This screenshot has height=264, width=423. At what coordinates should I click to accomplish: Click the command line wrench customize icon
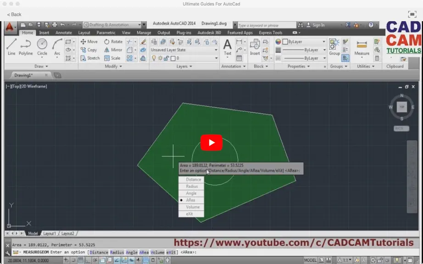tap(7, 253)
